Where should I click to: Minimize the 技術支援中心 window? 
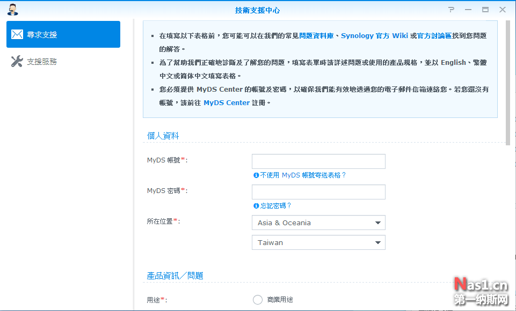pyautogui.click(x=468, y=10)
